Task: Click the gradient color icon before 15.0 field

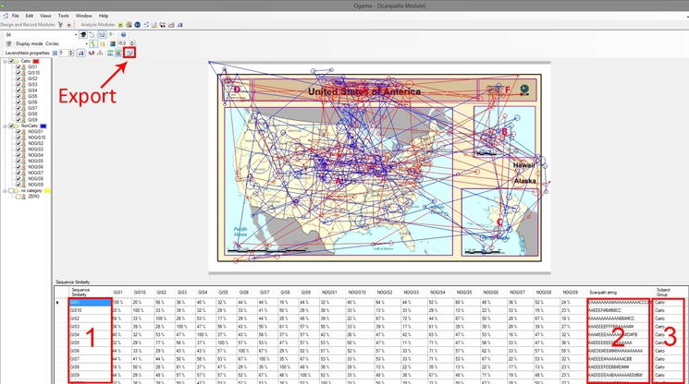Action: point(113,43)
